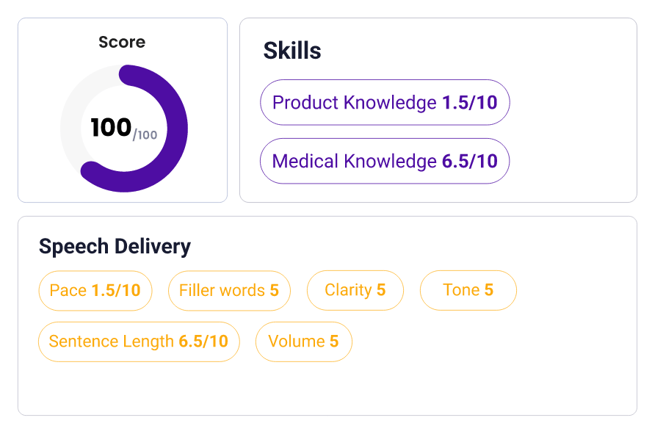Click the 6.5/10 Sentence Length rating
Screen dimensions: 652x426
coord(203,342)
